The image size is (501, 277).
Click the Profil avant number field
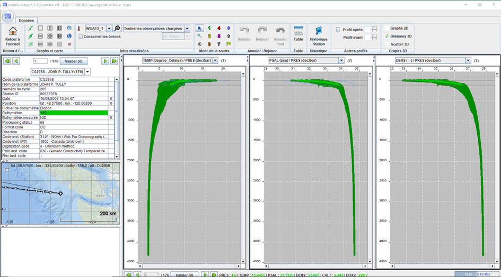coord(368,38)
